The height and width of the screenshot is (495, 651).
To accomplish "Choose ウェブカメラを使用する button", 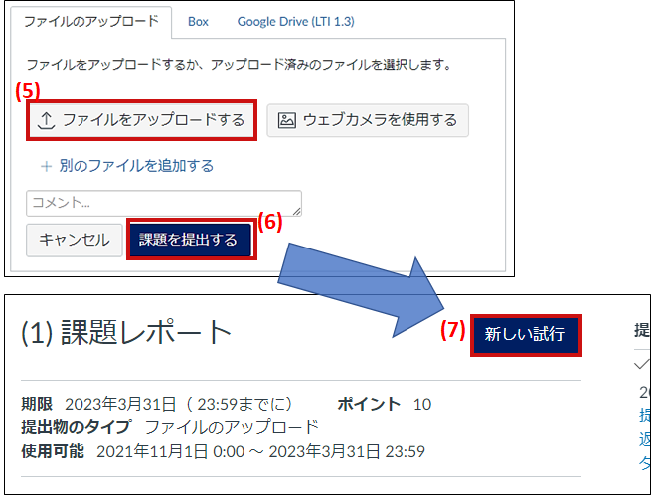I will (368, 120).
